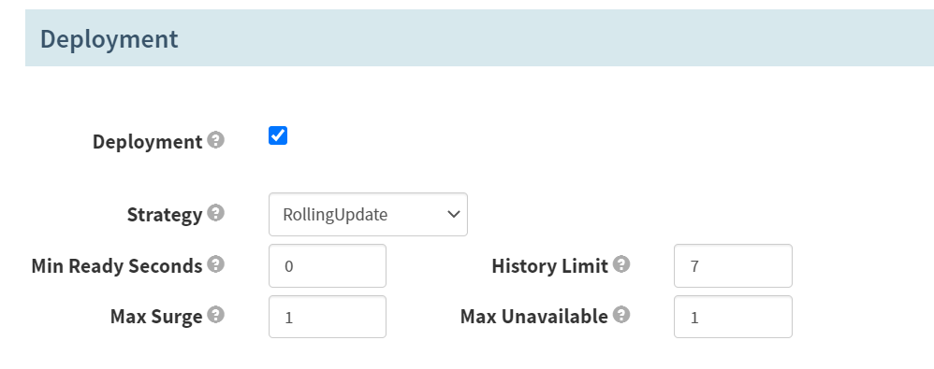Click into the History Limit input

[733, 265]
